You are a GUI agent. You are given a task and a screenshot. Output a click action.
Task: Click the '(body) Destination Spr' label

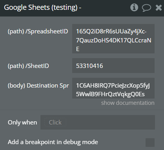pyautogui.click(x=38, y=86)
